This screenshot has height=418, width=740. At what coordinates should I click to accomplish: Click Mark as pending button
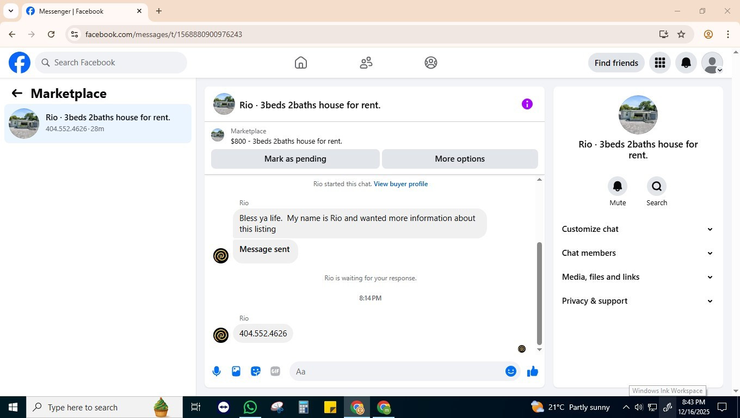click(x=295, y=159)
